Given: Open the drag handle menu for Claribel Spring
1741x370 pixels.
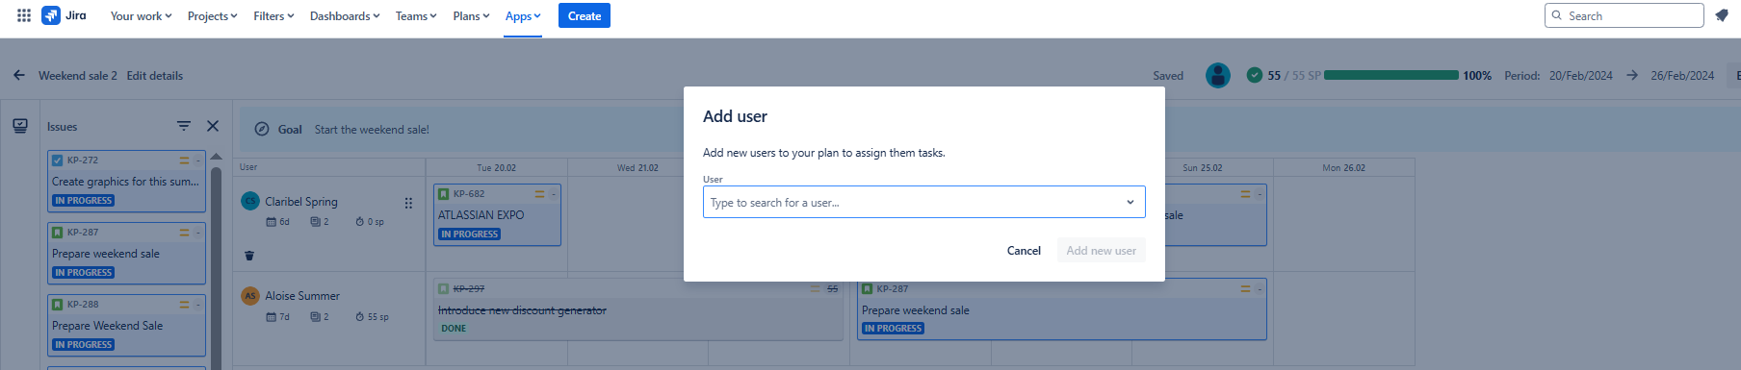Looking at the screenshot, I should 408,203.
